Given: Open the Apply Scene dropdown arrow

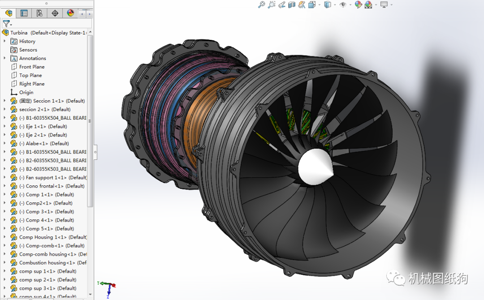Looking at the screenshot, I should point(376,5).
